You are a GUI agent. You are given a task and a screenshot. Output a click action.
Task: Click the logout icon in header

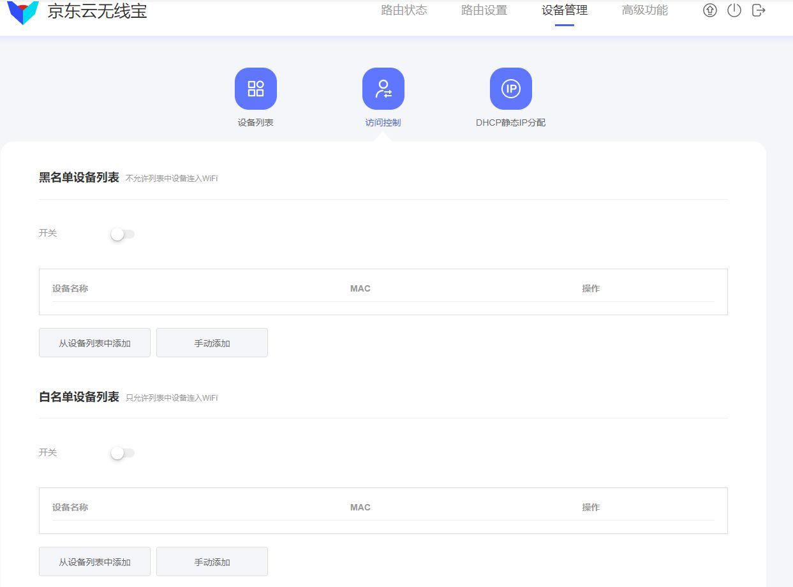click(759, 10)
